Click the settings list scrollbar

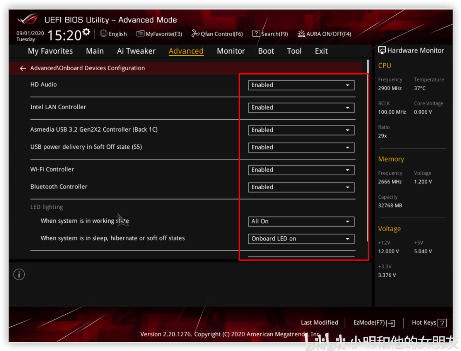click(x=368, y=151)
